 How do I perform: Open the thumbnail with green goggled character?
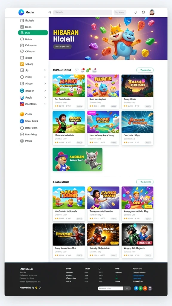pos(137,234)
